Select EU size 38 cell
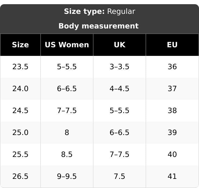 pyautogui.click(x=172, y=110)
